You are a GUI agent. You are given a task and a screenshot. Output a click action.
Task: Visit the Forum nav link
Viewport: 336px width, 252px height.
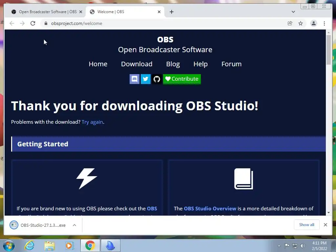231,64
